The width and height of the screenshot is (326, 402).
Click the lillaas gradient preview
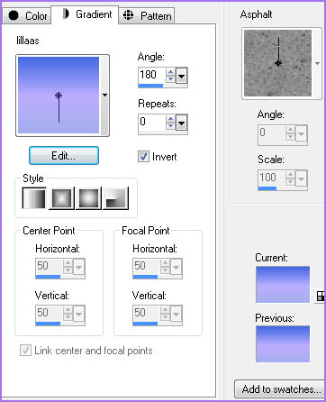point(59,96)
